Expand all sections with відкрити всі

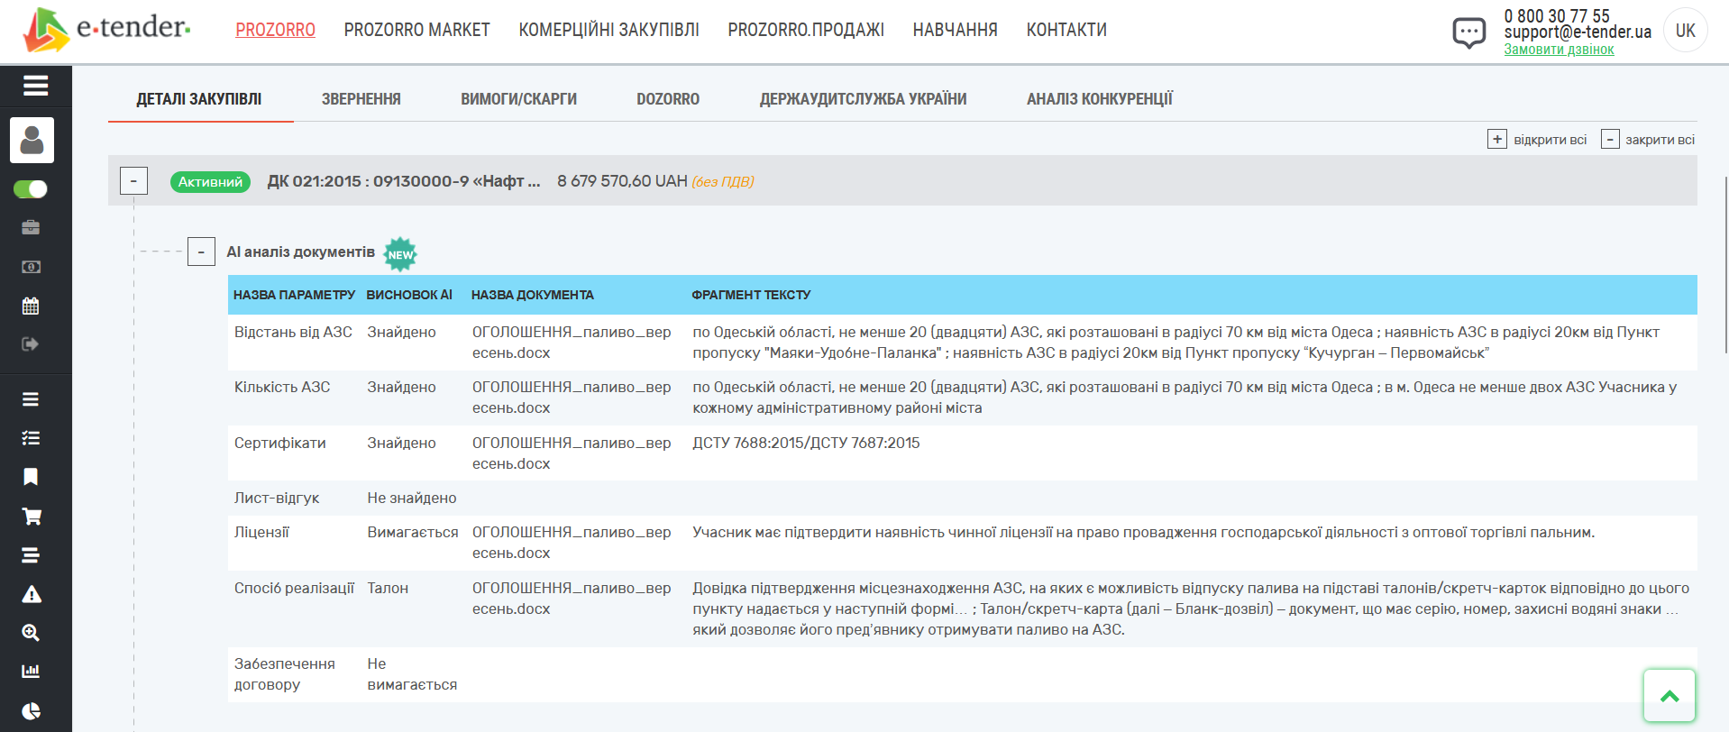pyautogui.click(x=1538, y=140)
